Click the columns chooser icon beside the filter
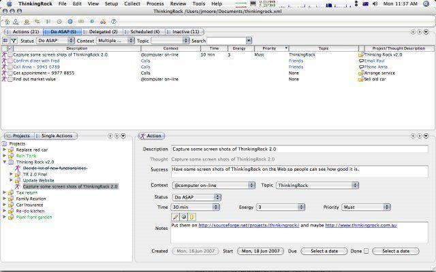The image size is (436, 272). tap(5, 41)
